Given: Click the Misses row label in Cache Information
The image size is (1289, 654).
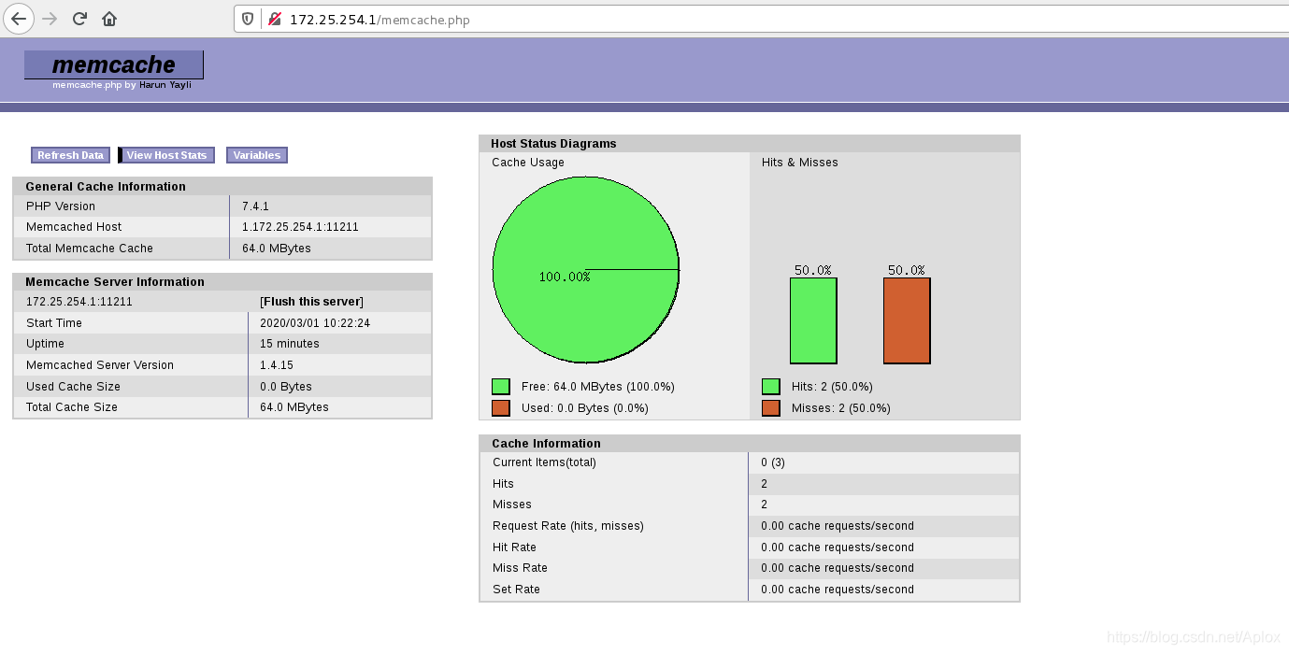Looking at the screenshot, I should [x=512, y=505].
